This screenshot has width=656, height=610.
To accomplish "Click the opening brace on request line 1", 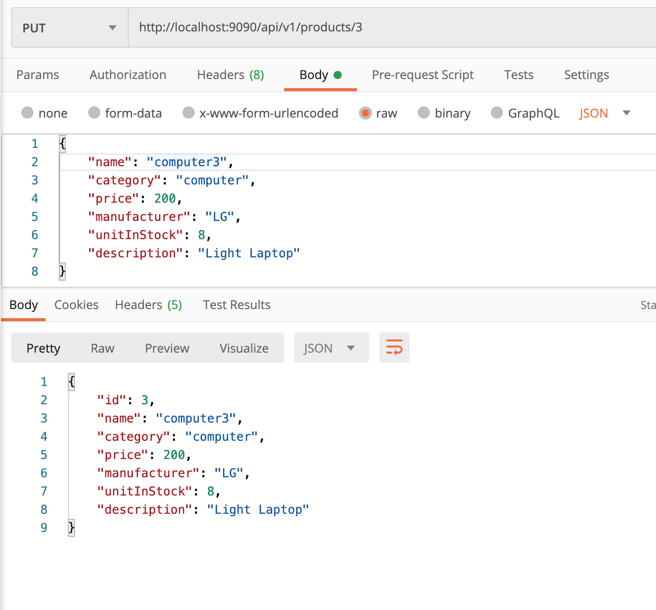I will pyautogui.click(x=62, y=144).
